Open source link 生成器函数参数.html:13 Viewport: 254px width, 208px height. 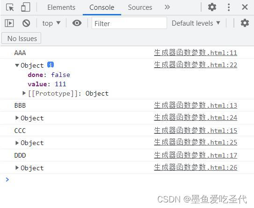point(196,105)
